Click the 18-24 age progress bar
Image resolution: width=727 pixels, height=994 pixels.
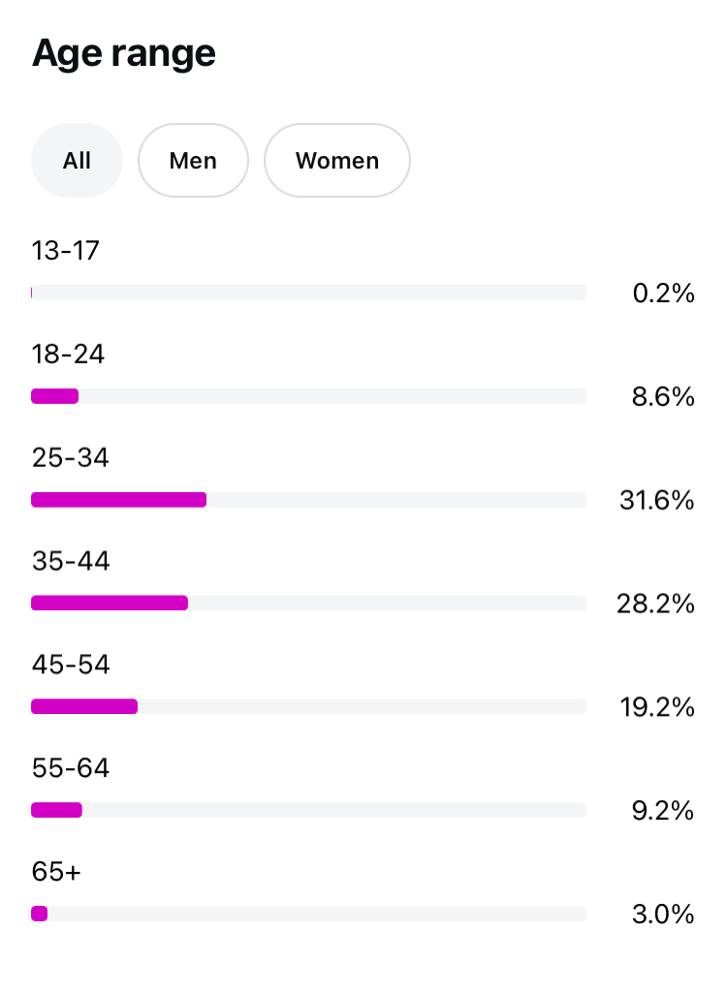(x=308, y=396)
